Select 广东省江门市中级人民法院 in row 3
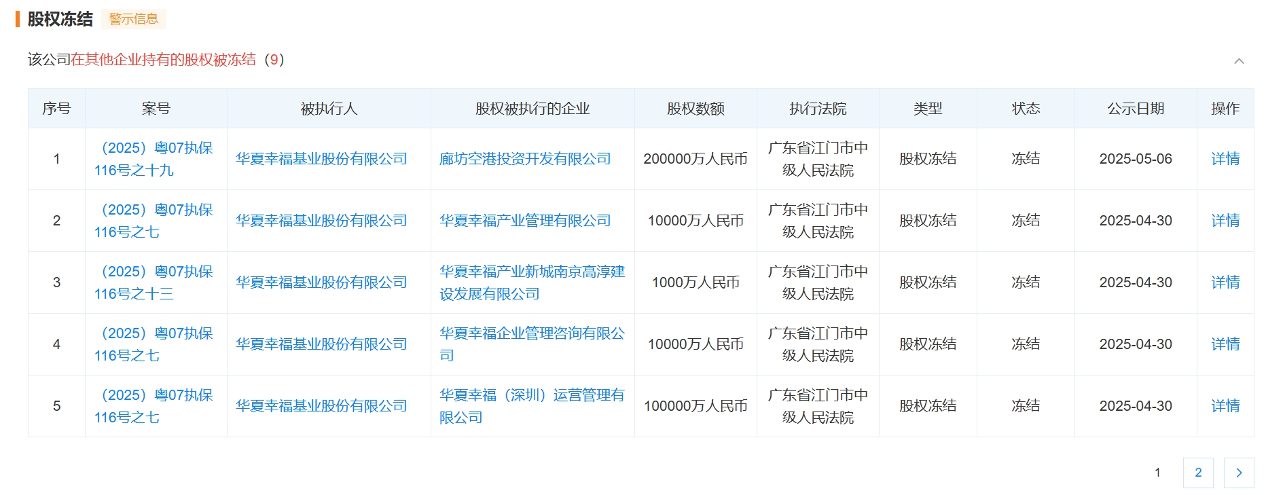This screenshot has width=1266, height=495. (x=818, y=282)
